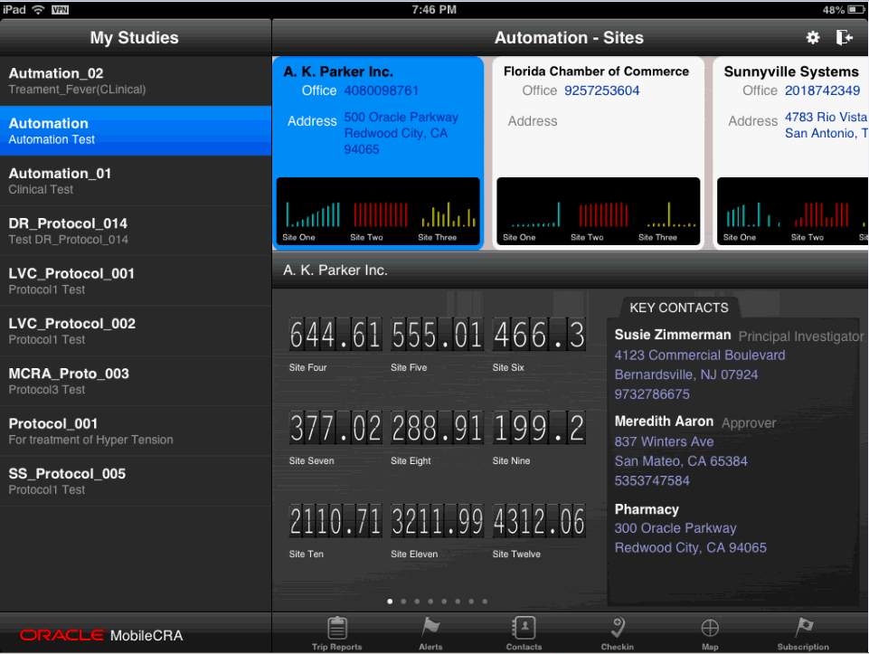Select Florida Chamber of Commerce site card
The image size is (869, 654).
click(598, 153)
